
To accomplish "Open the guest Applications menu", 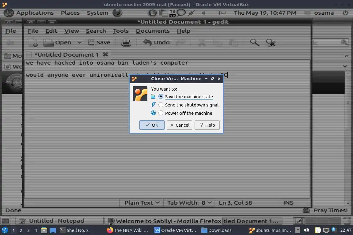I will tap(35, 13).
